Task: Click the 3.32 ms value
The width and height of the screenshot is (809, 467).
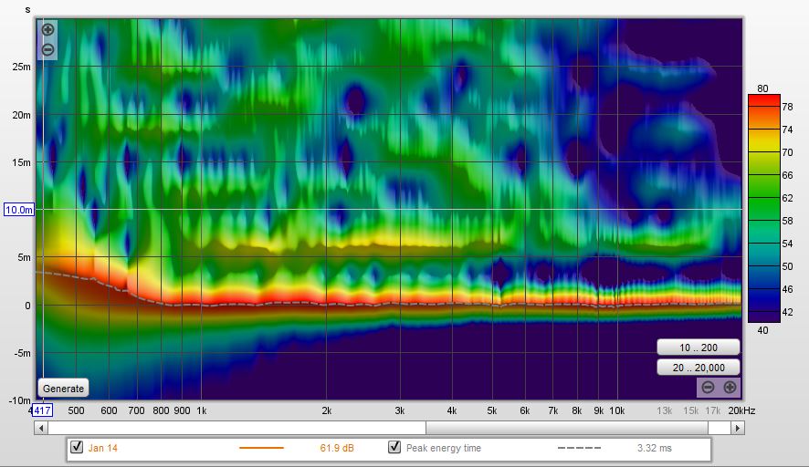Action: point(654,448)
